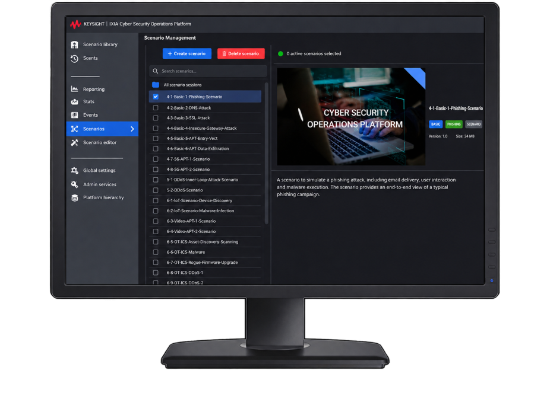Select the "6-3-Video-APT-1-Scenario" row text
Screen dimensions: 550x412
tap(191, 221)
